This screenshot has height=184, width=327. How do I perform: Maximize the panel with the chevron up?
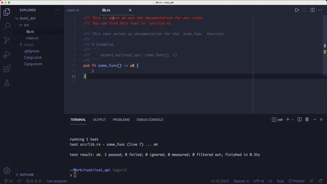click(315, 120)
